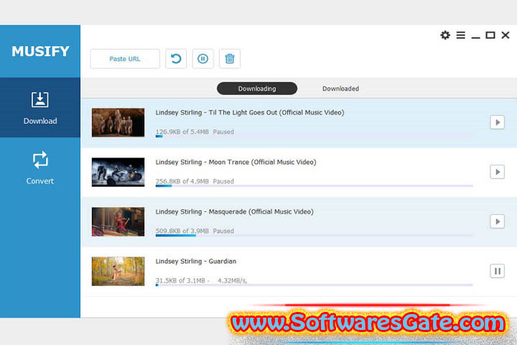Resume the Moon Trance download
517x345 pixels.
497,172
